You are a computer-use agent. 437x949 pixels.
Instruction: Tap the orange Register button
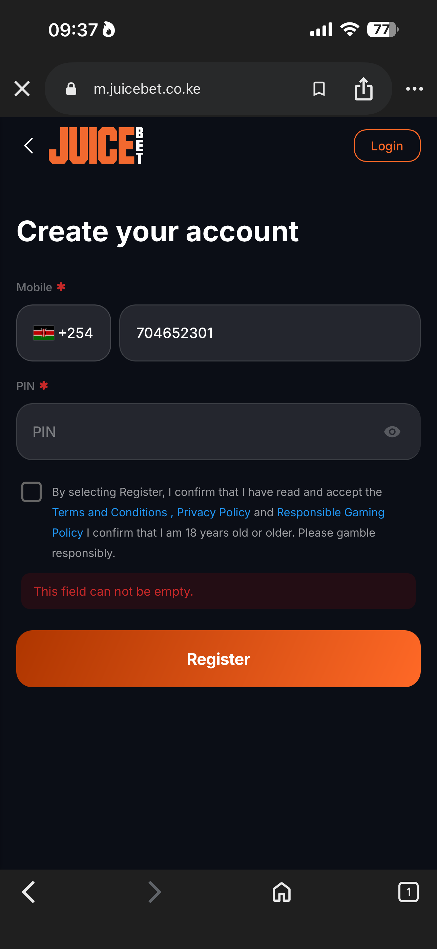pyautogui.click(x=218, y=659)
